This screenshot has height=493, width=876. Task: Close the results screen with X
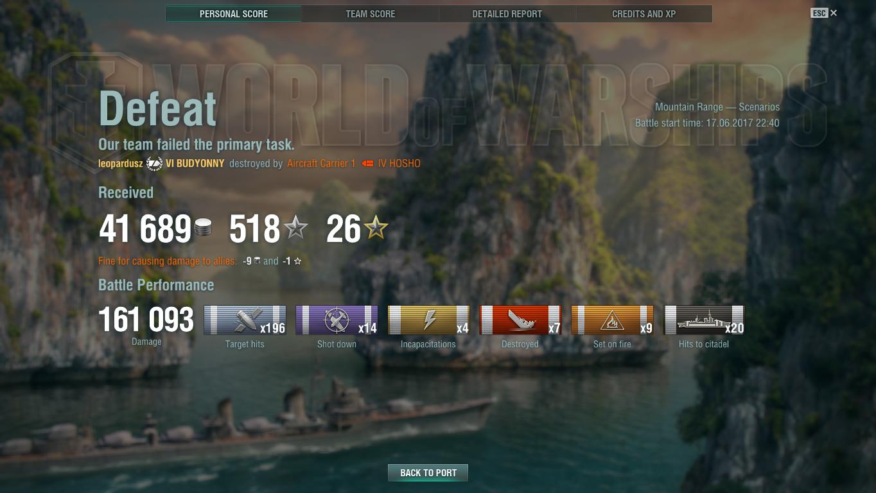tap(834, 13)
